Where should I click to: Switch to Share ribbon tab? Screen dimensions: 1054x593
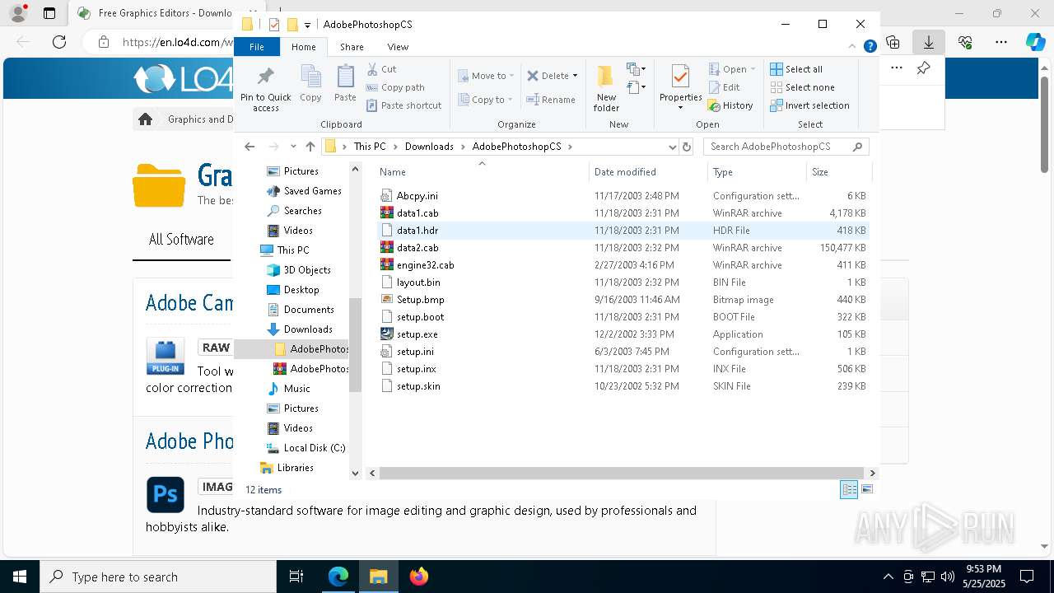(352, 47)
